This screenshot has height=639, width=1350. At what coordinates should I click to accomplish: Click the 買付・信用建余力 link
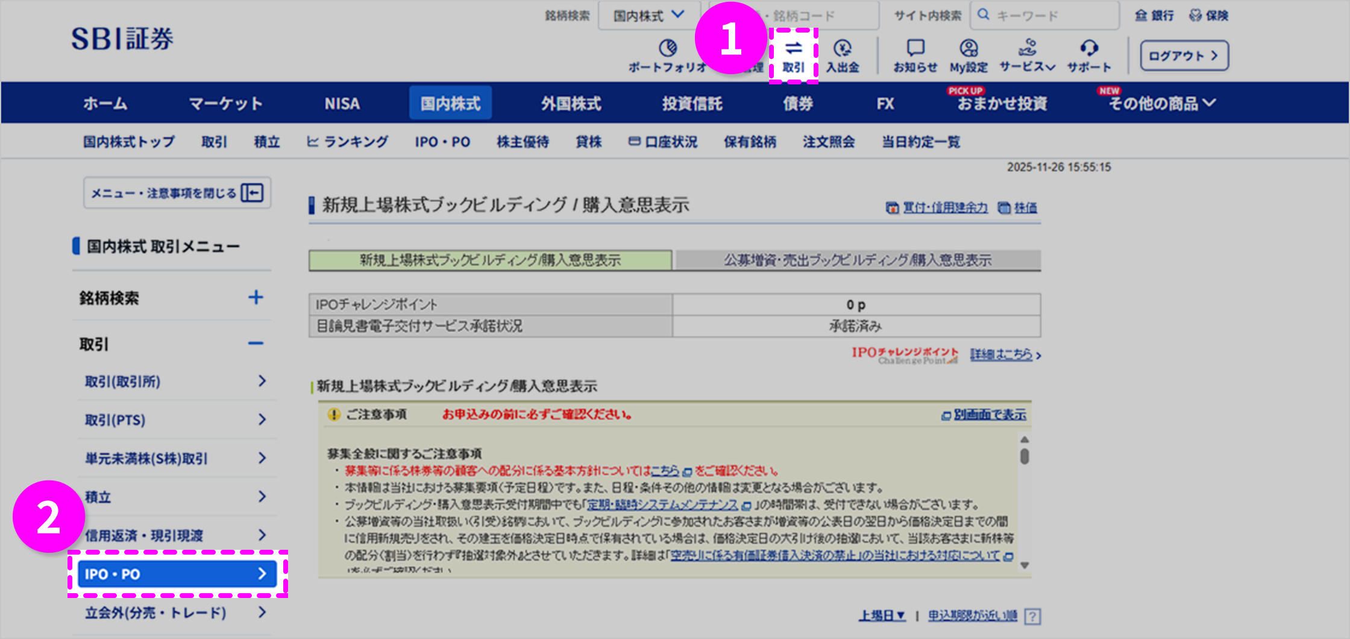(x=945, y=207)
